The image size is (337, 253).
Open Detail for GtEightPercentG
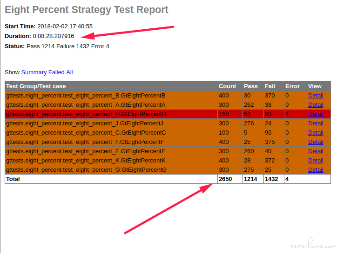[x=316, y=169]
